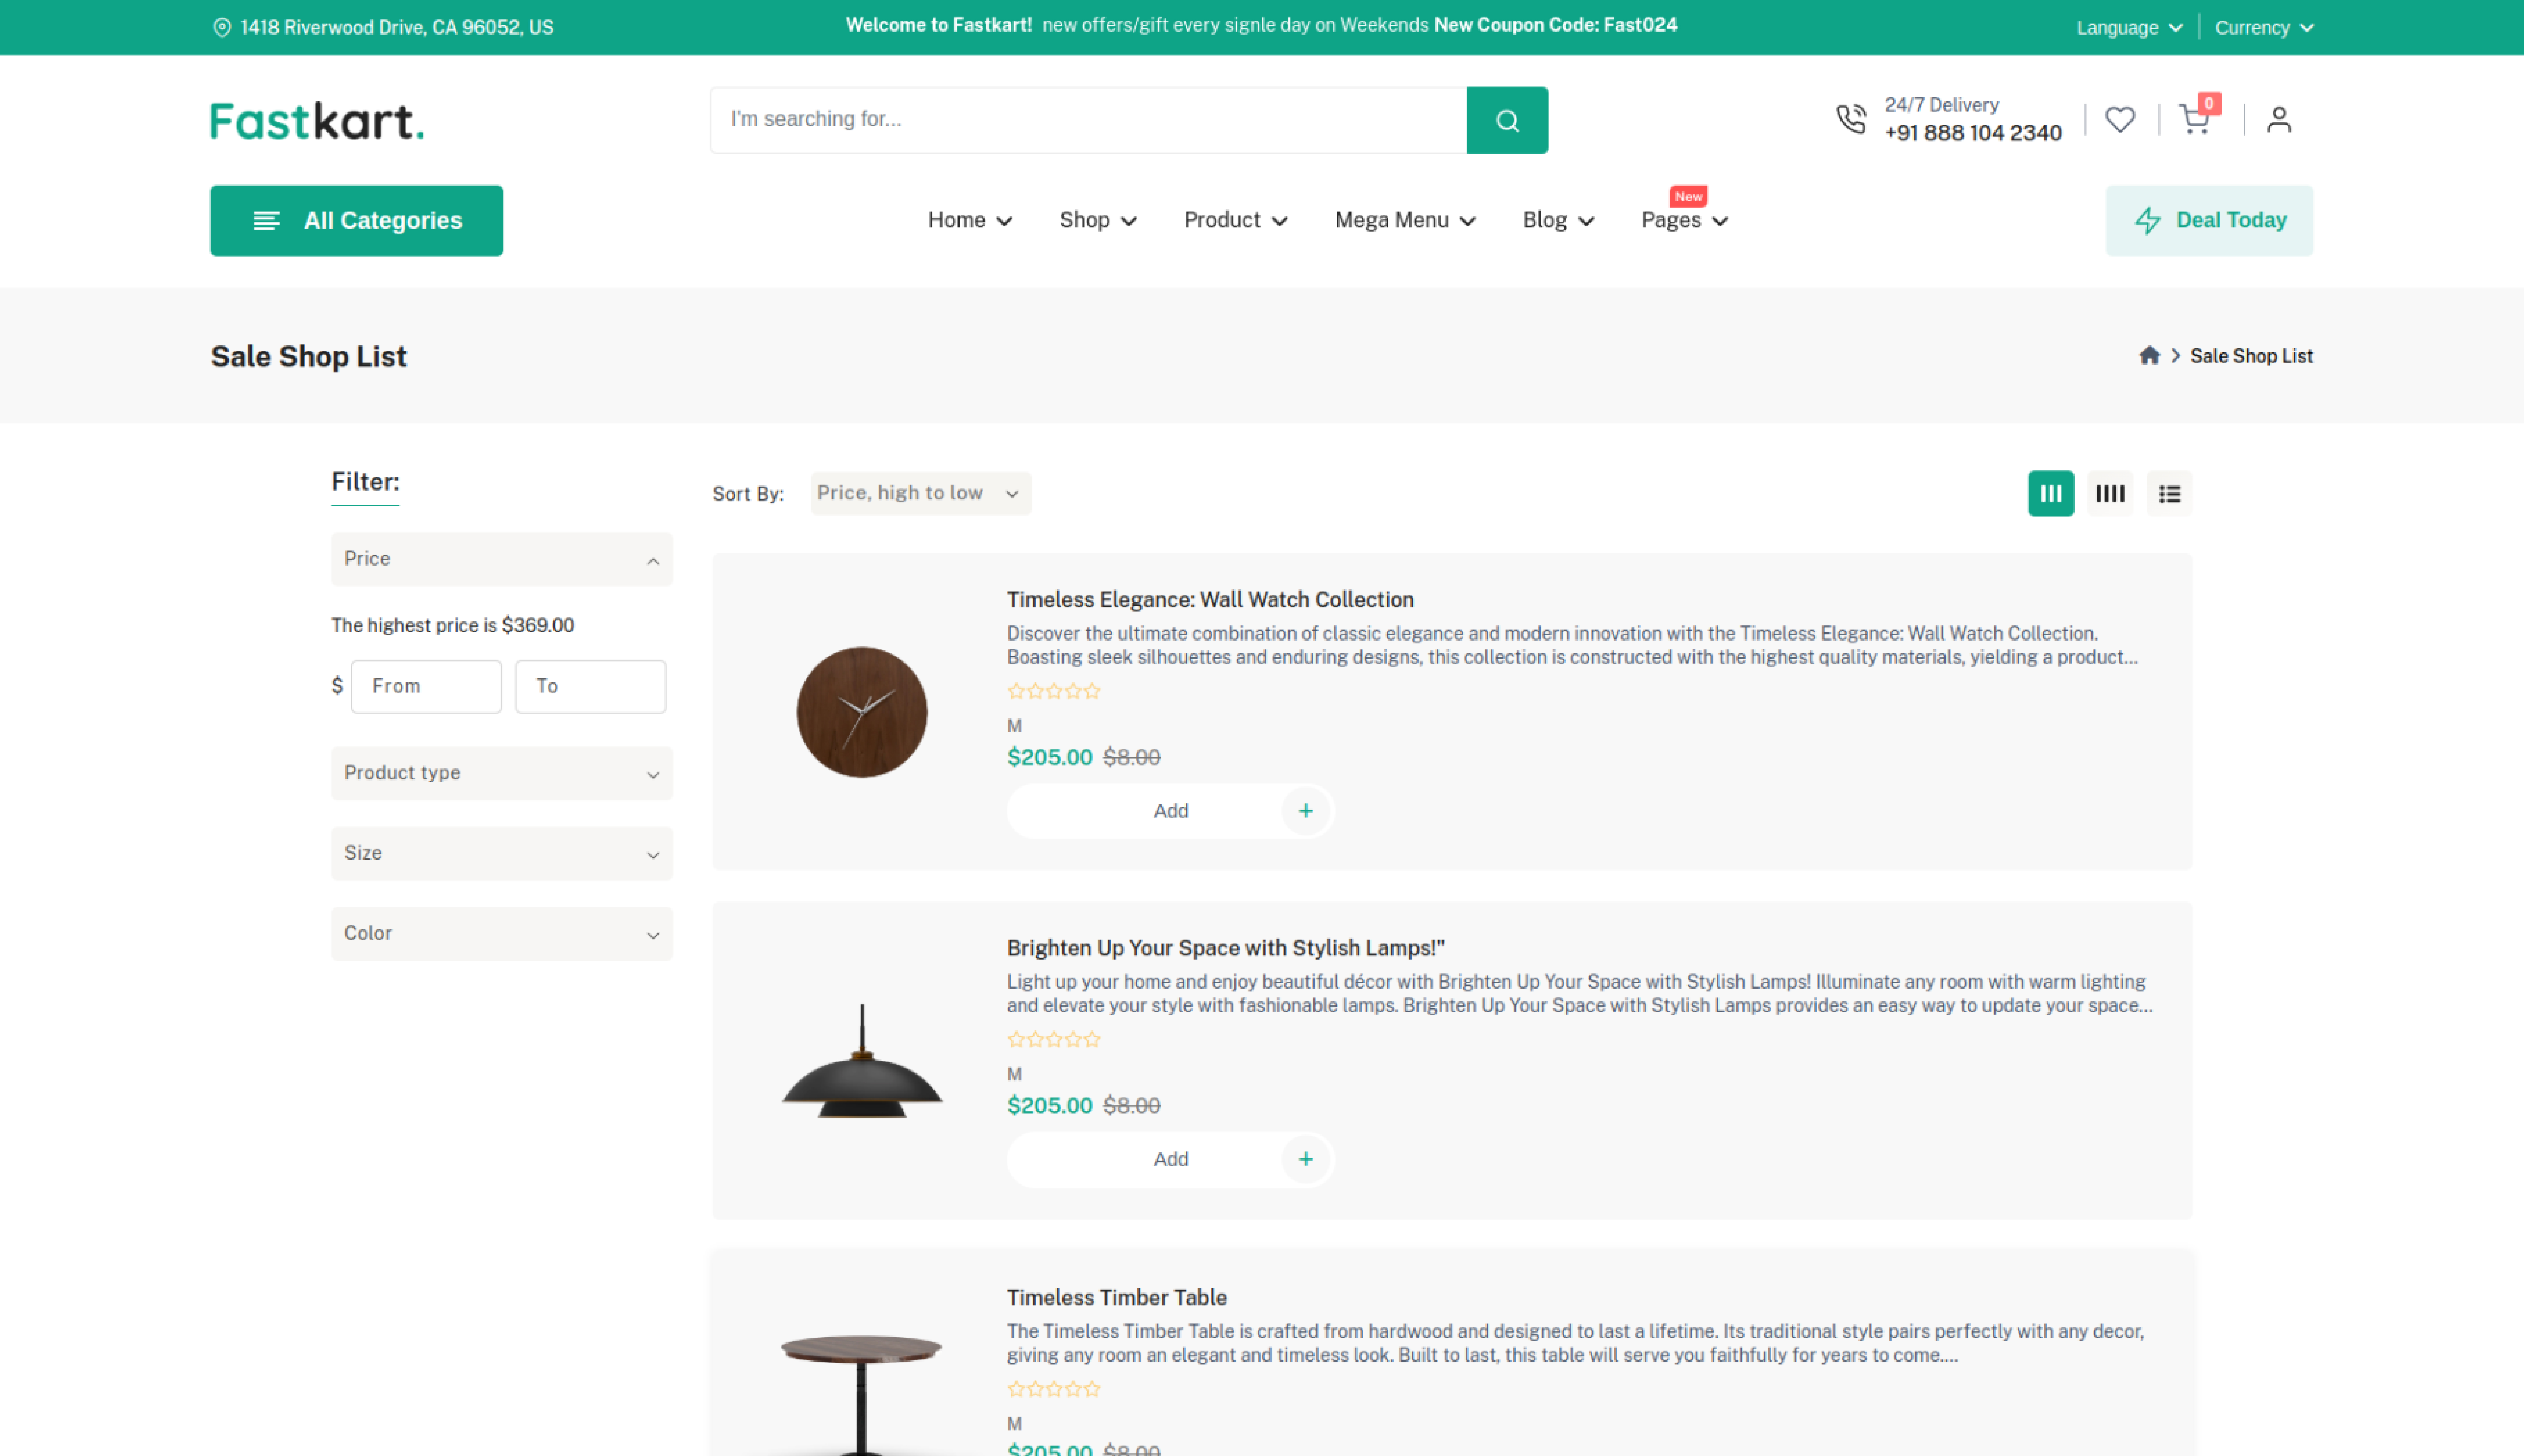Image resolution: width=2524 pixels, height=1456 pixels.
Task: Click the price From input field
Action: pos(426,686)
